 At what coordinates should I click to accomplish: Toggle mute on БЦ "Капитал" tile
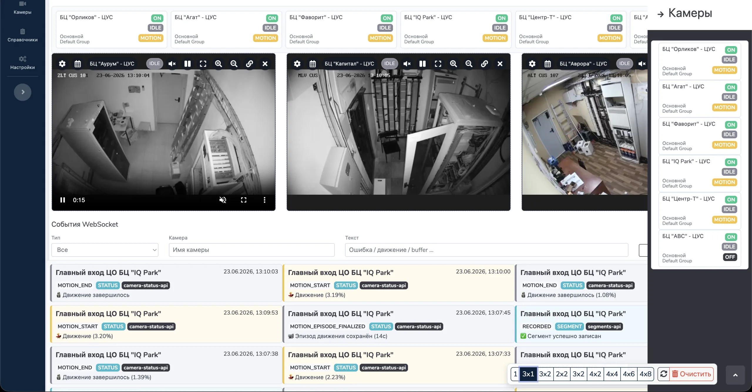tap(407, 64)
